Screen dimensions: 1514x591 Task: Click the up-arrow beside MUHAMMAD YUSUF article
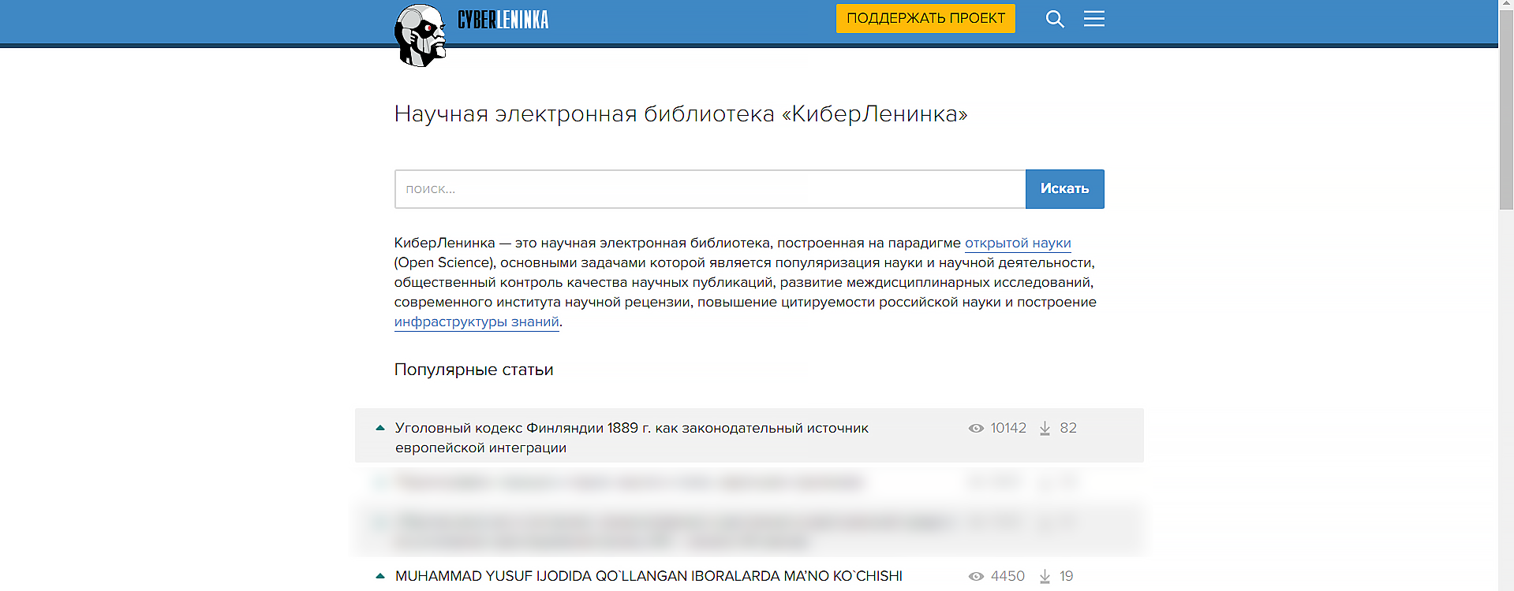click(380, 576)
